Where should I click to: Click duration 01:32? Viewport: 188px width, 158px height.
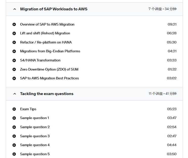(172, 69)
